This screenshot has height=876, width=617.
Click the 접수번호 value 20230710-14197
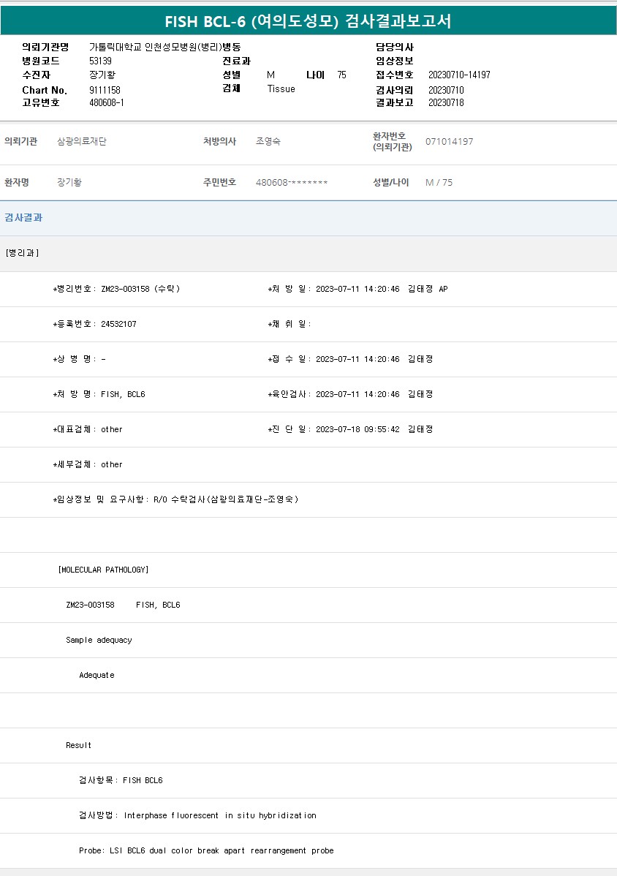click(458, 75)
